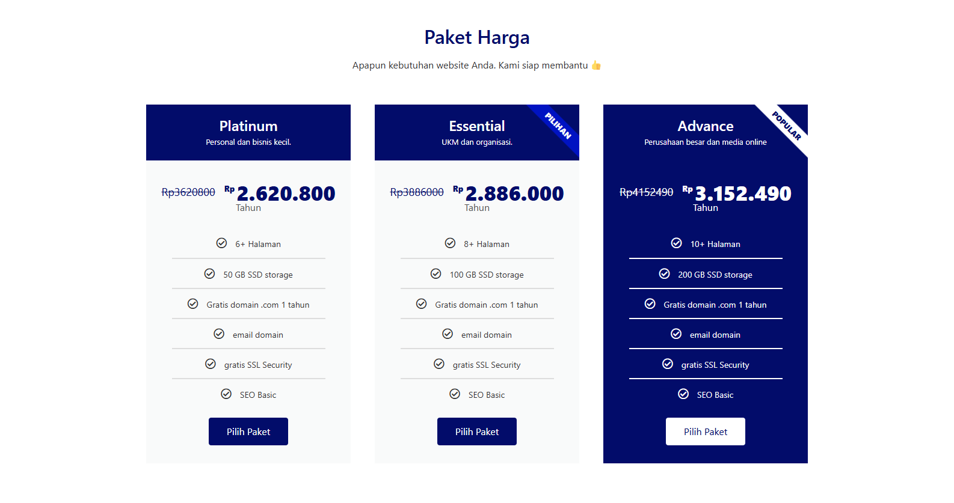Click check icon beside 200 GB SSD storage
954x503 pixels.
coord(664,274)
